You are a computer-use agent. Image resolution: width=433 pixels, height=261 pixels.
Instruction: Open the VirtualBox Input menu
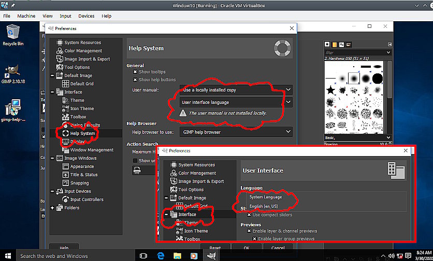tap(65, 16)
